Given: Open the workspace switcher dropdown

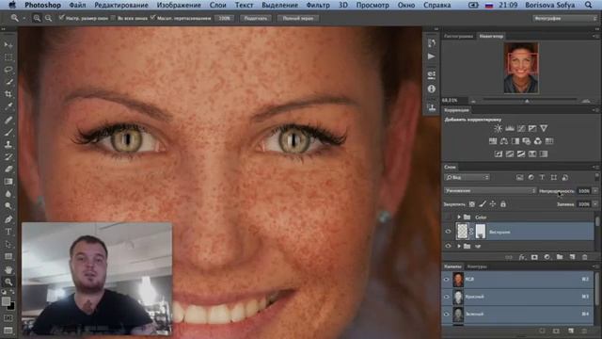Looking at the screenshot, I should point(564,18).
